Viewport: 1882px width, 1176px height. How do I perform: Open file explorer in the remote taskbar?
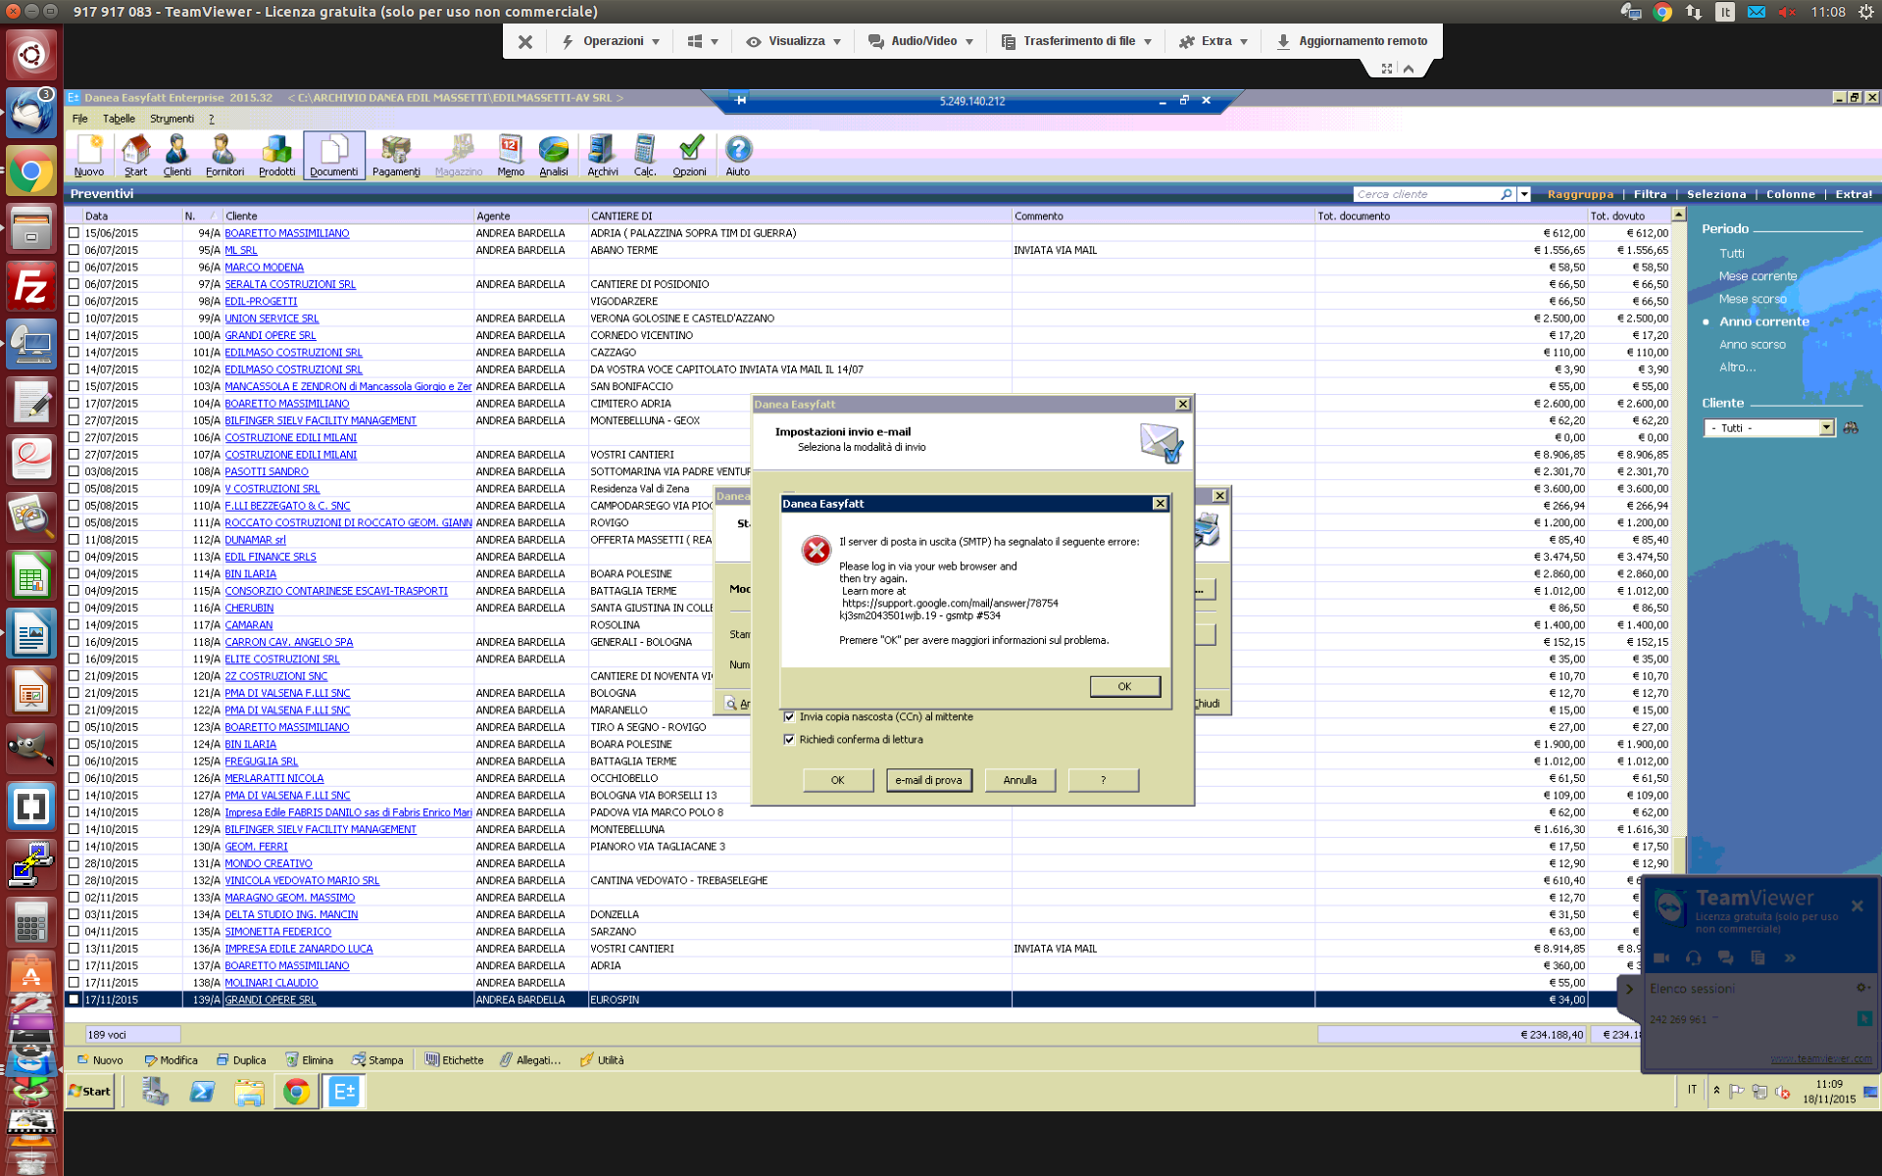click(x=249, y=1092)
